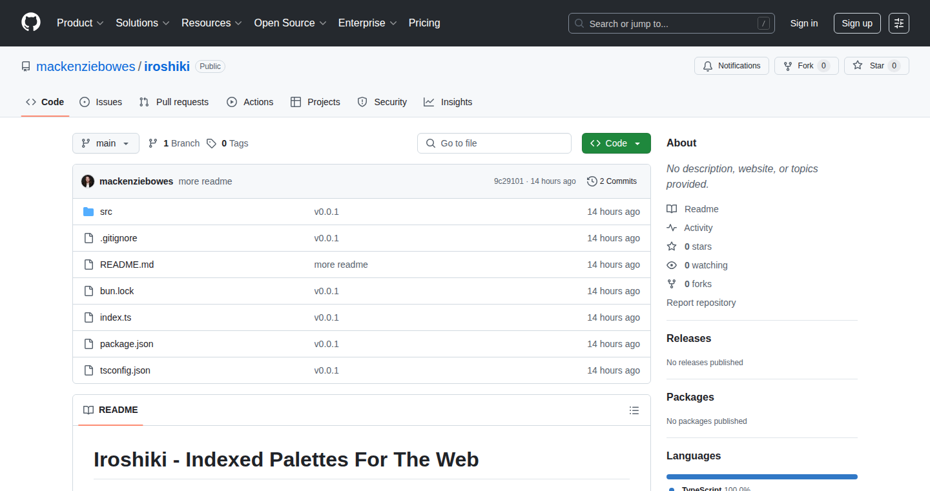Image resolution: width=930 pixels, height=491 pixels.
Task: Open the appearance settings icon button
Action: (899, 23)
